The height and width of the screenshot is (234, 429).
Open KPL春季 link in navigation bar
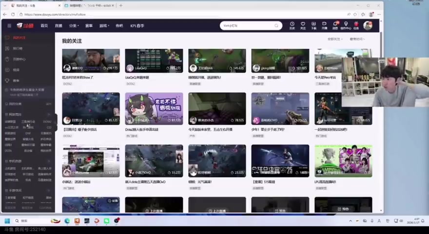tap(137, 25)
